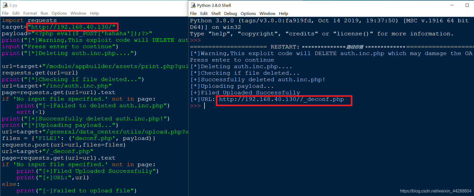
Task: Open Help menu in 2.py editor
Action: (x=94, y=13)
